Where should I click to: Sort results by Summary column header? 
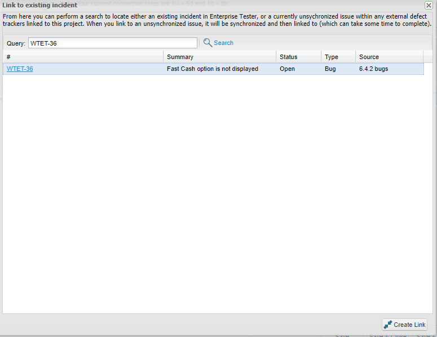(x=219, y=57)
